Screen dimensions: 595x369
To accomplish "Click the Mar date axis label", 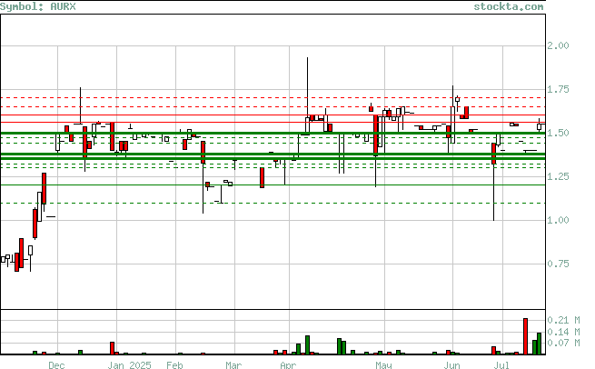I will pyautogui.click(x=233, y=365).
